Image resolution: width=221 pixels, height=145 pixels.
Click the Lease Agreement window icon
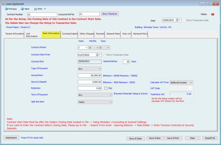pyautogui.click(x=3, y=3)
